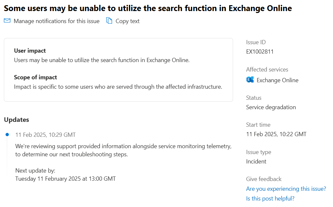Open the Are you experiencing this issue link
Screen dimensions: 333x207
286,189
